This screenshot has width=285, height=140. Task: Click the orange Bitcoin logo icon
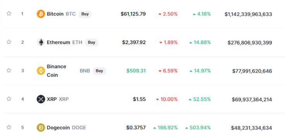(41, 14)
